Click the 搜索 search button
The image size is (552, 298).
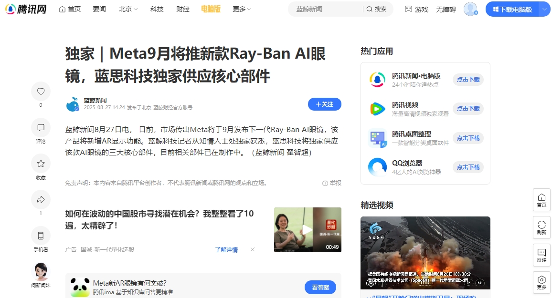377,9
